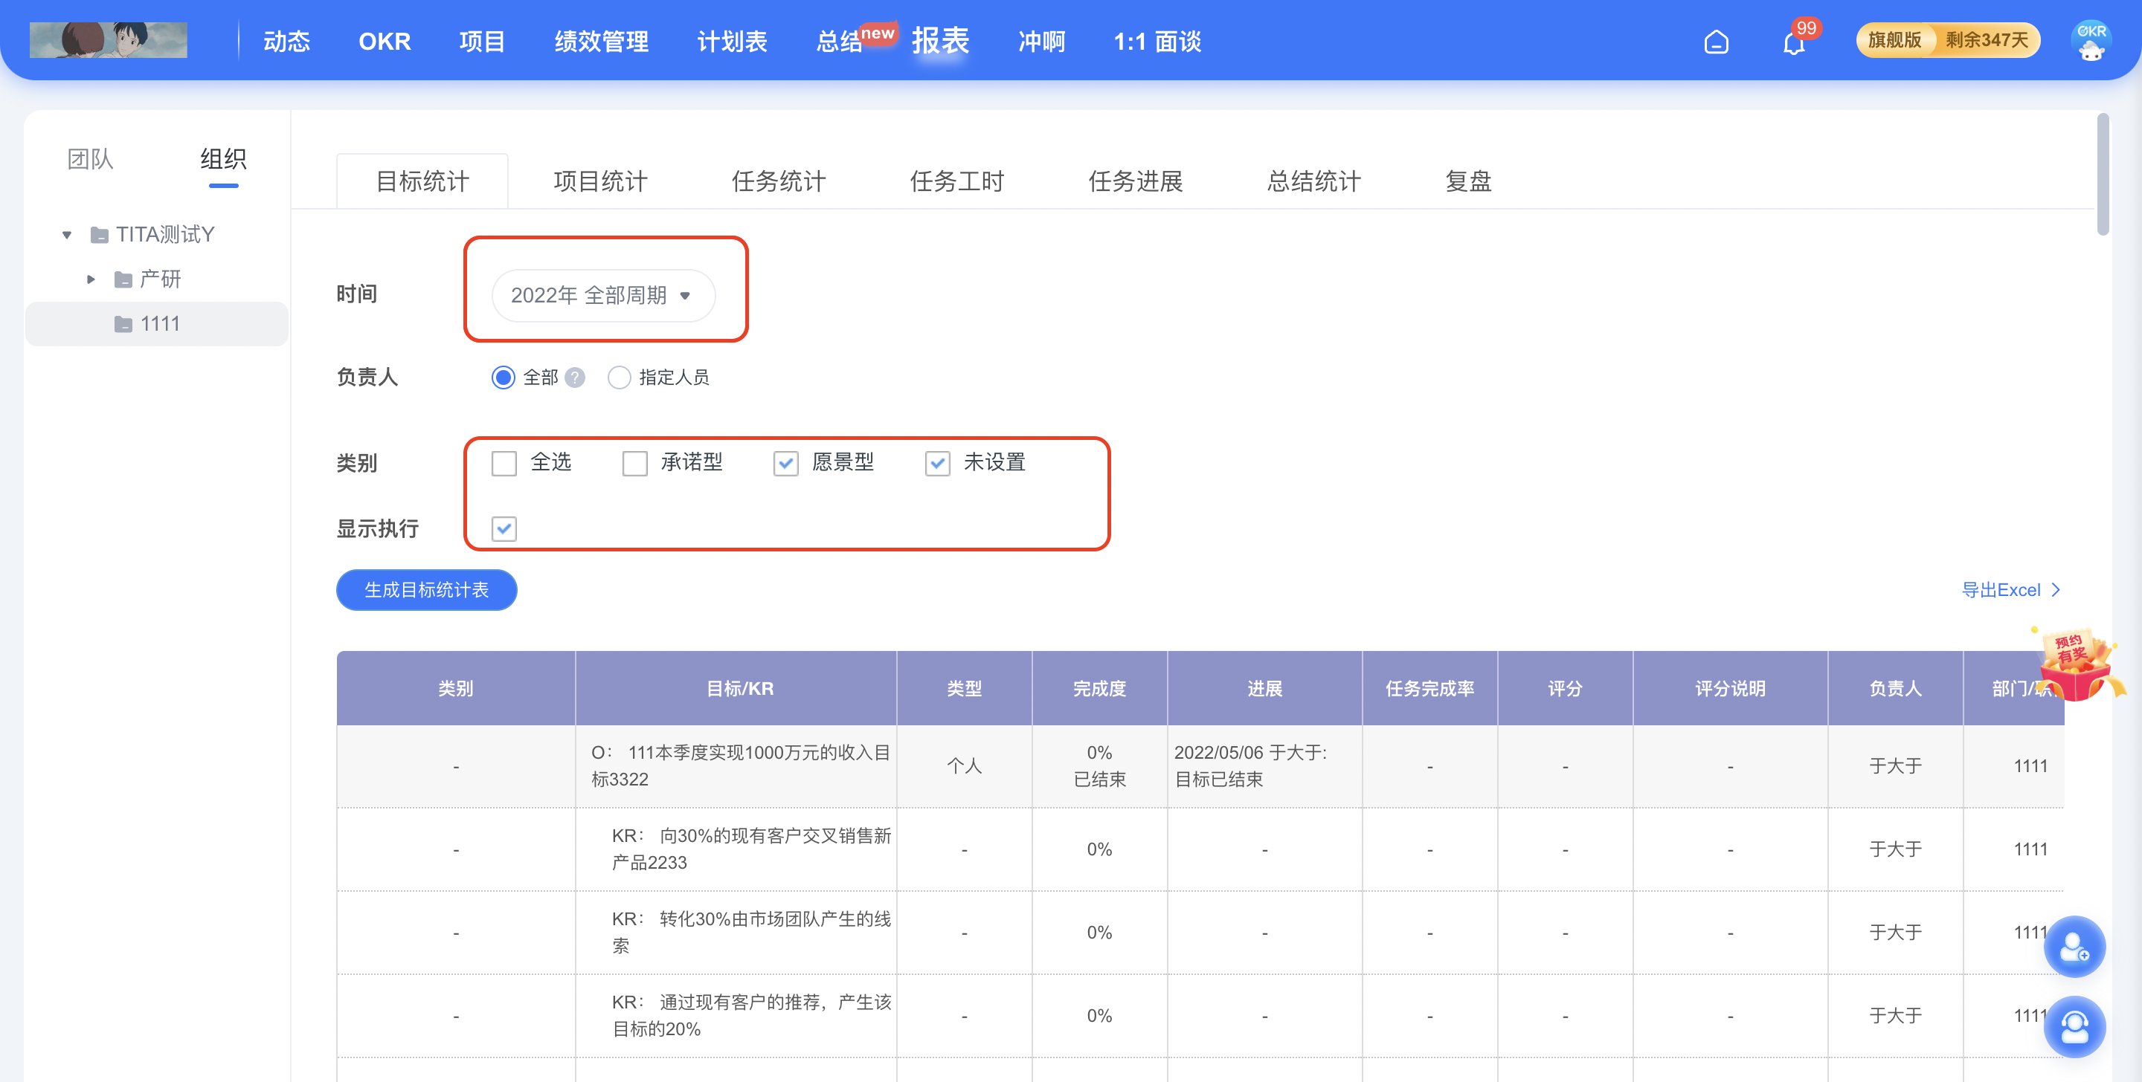This screenshot has height=1082, width=2142.
Task: Click the page vertical scrollbar
Action: 2103,175
